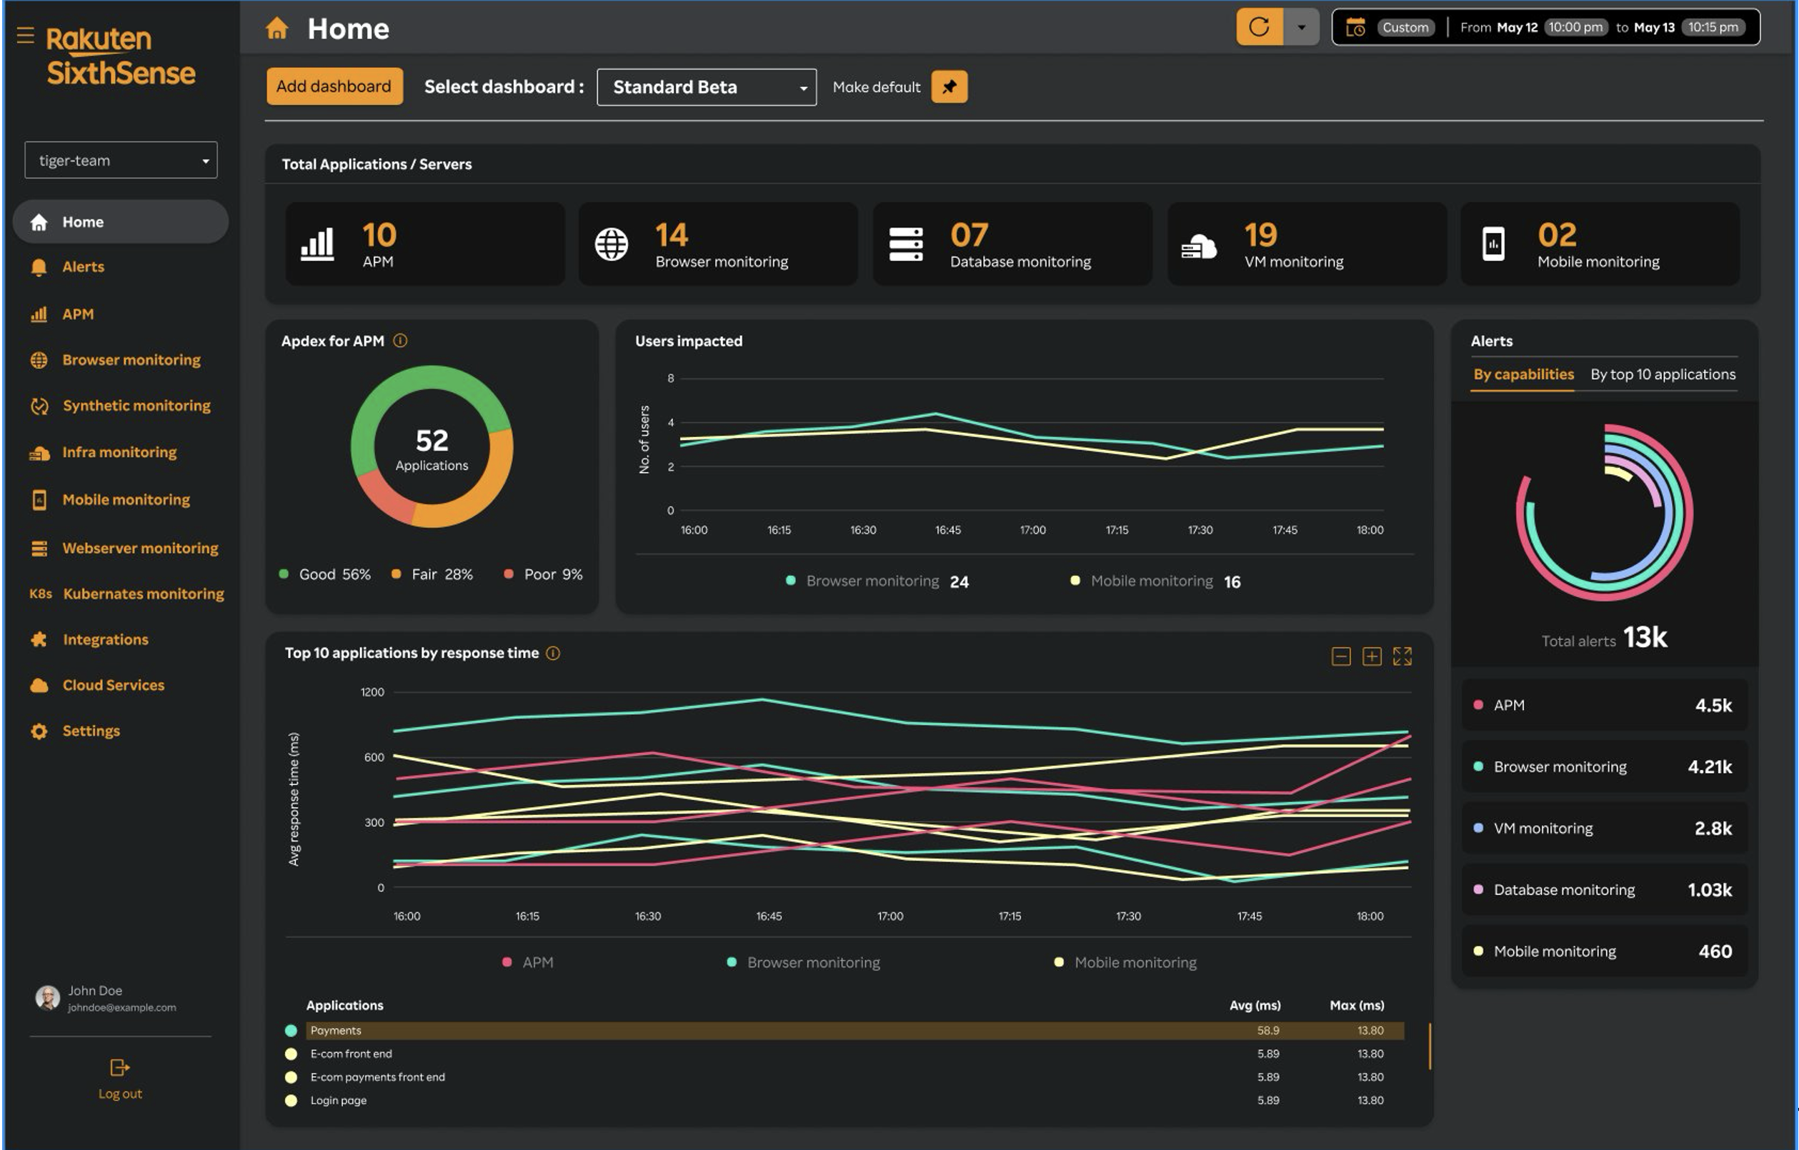Open the refresh interval dropdown arrow
The width and height of the screenshot is (1799, 1150).
click(x=1302, y=27)
